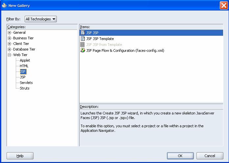The image size is (229, 163).
Task: Select JSF Page Flow & Configuration (faces-config.xml) text
Action: (x=125, y=51)
